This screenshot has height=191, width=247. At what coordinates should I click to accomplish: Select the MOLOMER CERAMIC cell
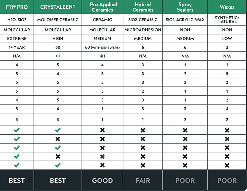point(58,20)
